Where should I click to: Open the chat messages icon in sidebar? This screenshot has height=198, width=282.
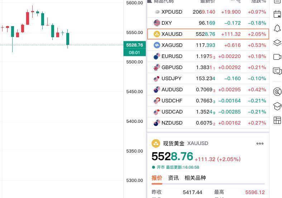click(x=277, y=71)
